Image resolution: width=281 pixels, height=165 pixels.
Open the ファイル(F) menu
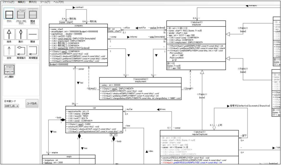click(x=8, y=2)
